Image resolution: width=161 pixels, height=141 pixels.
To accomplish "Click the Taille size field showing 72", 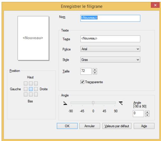I will pyautogui.click(x=86, y=71).
